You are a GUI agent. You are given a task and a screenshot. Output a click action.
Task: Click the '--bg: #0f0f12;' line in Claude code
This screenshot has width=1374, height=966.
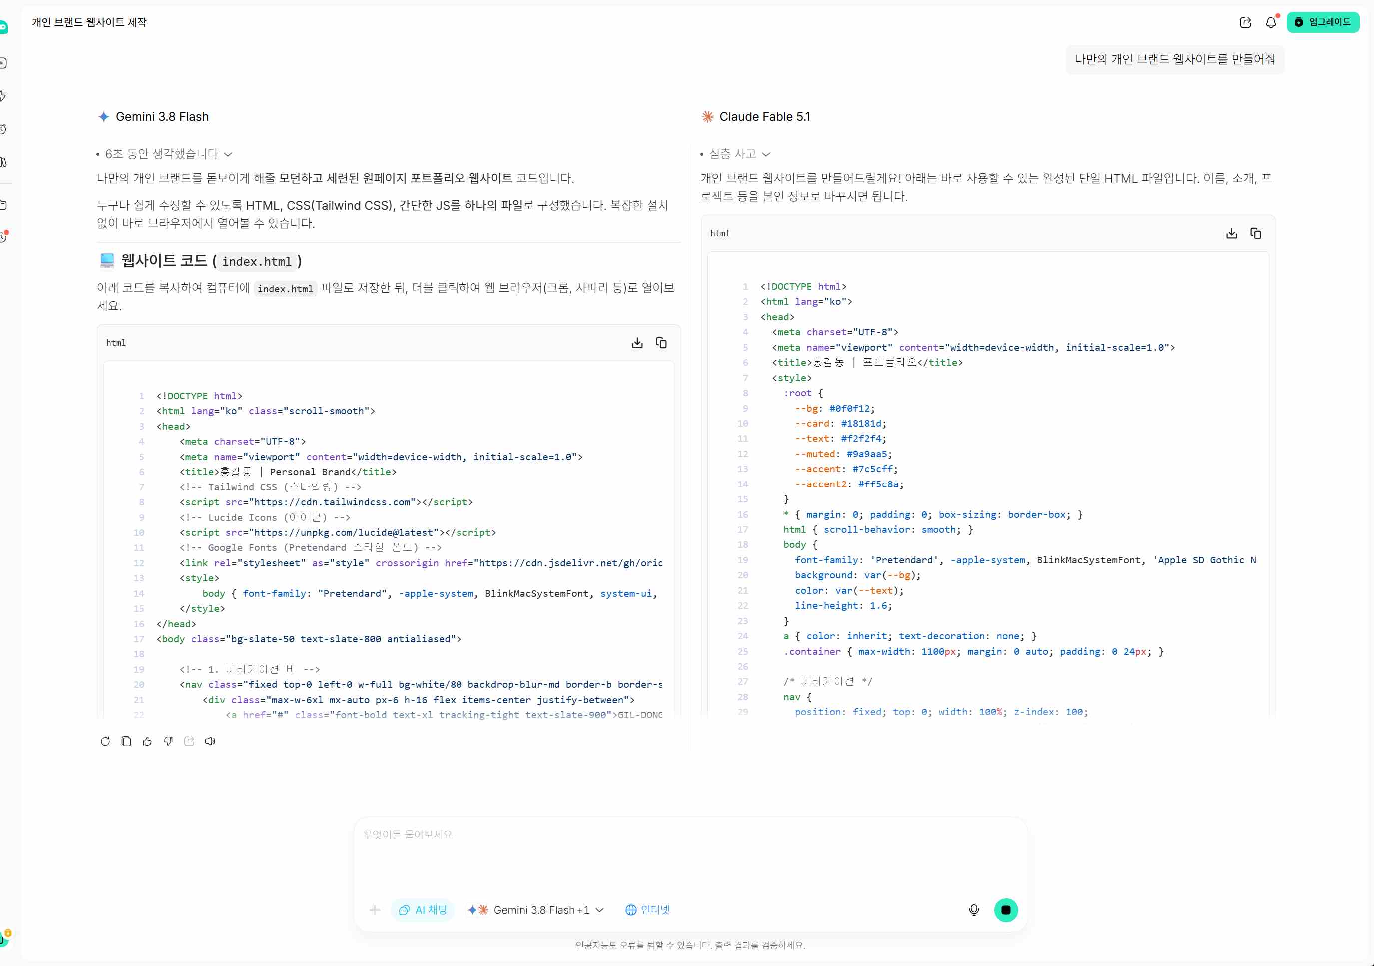[x=834, y=408]
